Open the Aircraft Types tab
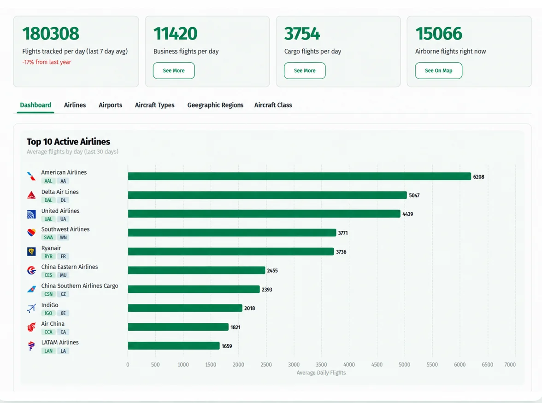542x403 pixels. click(x=154, y=105)
